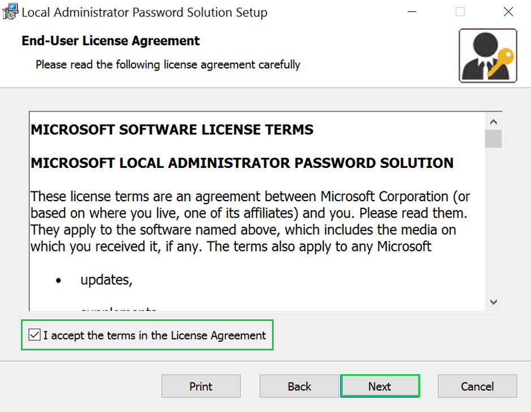Click the license scrollbar up arrow
This screenshot has height=412, width=531.
pos(493,122)
